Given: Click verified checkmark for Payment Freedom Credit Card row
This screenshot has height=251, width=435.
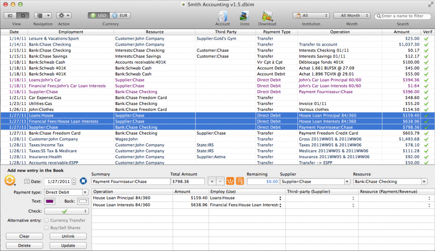Looking at the screenshot, I should tap(426, 133).
